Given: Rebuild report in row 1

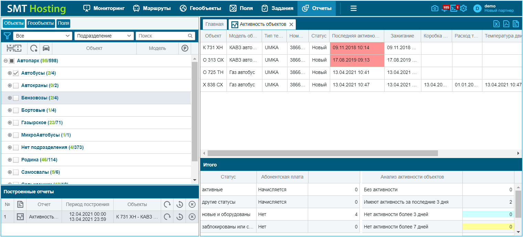Looking at the screenshot, I should (167, 217).
